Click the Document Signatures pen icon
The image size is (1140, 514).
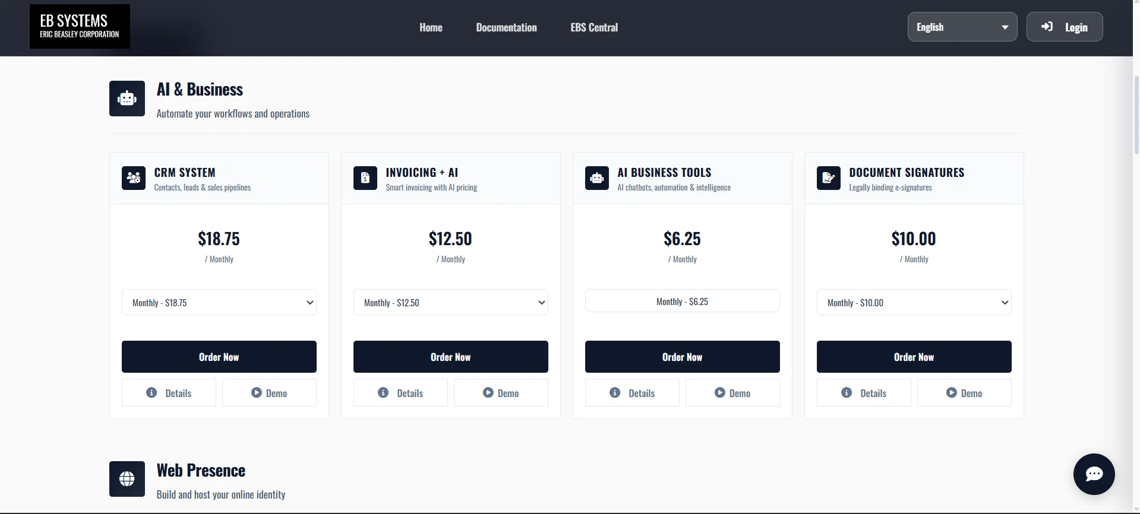click(x=828, y=178)
